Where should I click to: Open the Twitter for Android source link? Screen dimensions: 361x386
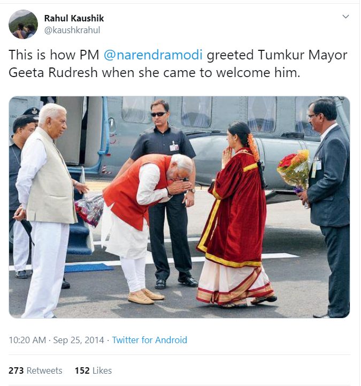pyautogui.click(x=150, y=340)
